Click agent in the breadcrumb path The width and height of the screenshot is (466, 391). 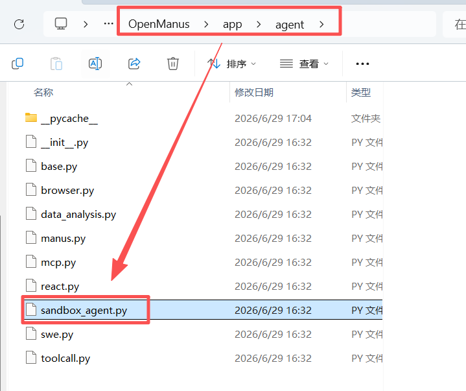coord(290,25)
